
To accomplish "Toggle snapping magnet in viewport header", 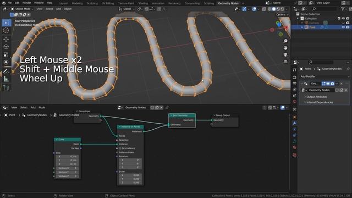I will point(147,9).
